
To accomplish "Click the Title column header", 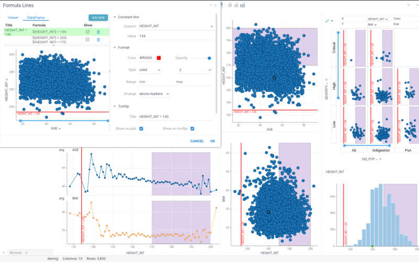I will (x=8, y=25).
